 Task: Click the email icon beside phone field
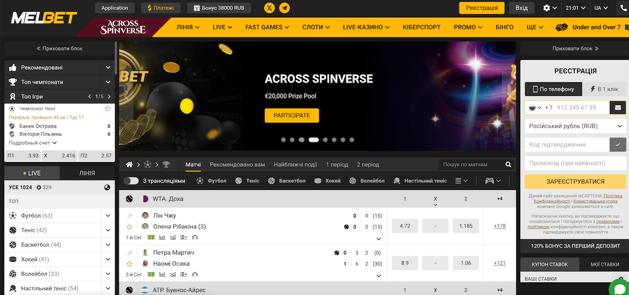(618, 107)
